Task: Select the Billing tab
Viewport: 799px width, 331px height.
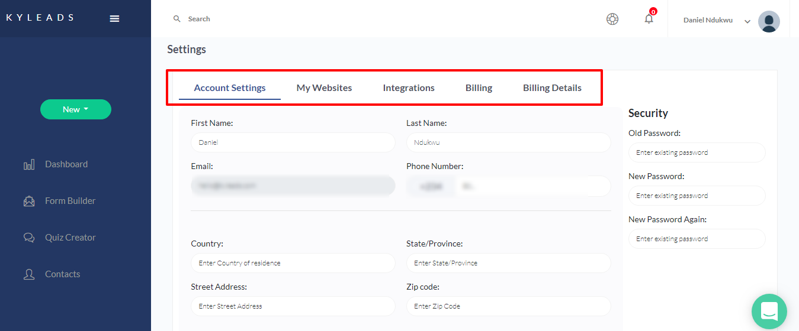Action: tap(479, 88)
